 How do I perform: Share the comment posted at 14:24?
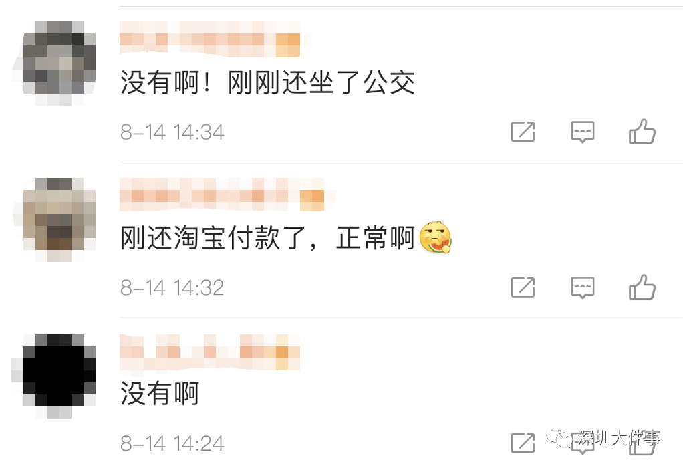tap(523, 443)
